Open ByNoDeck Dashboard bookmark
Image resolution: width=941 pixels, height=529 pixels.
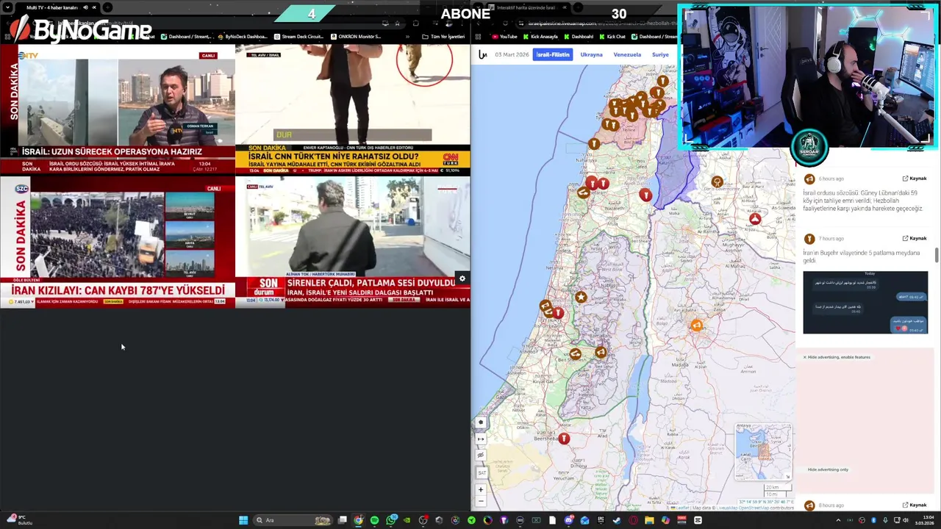pos(242,37)
